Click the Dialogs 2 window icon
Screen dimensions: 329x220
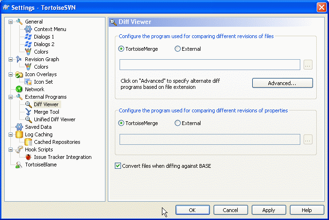(28, 44)
